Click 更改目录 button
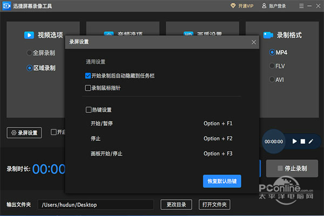324x216 pixels. (176, 205)
